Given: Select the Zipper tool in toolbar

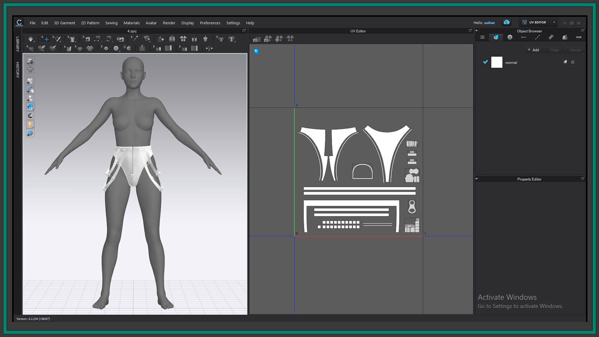Looking at the screenshot, I should coord(142,48).
